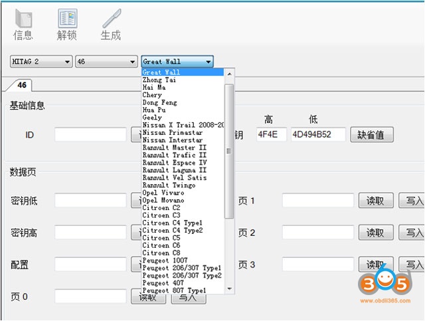
Task: Click the 信息 (Info) toolbar icon
Action: click(23, 25)
